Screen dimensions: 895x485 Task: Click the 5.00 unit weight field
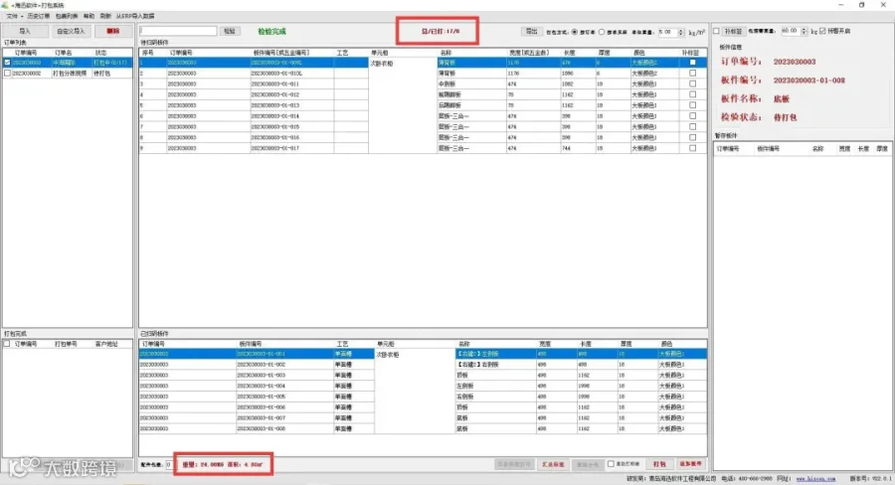(668, 32)
